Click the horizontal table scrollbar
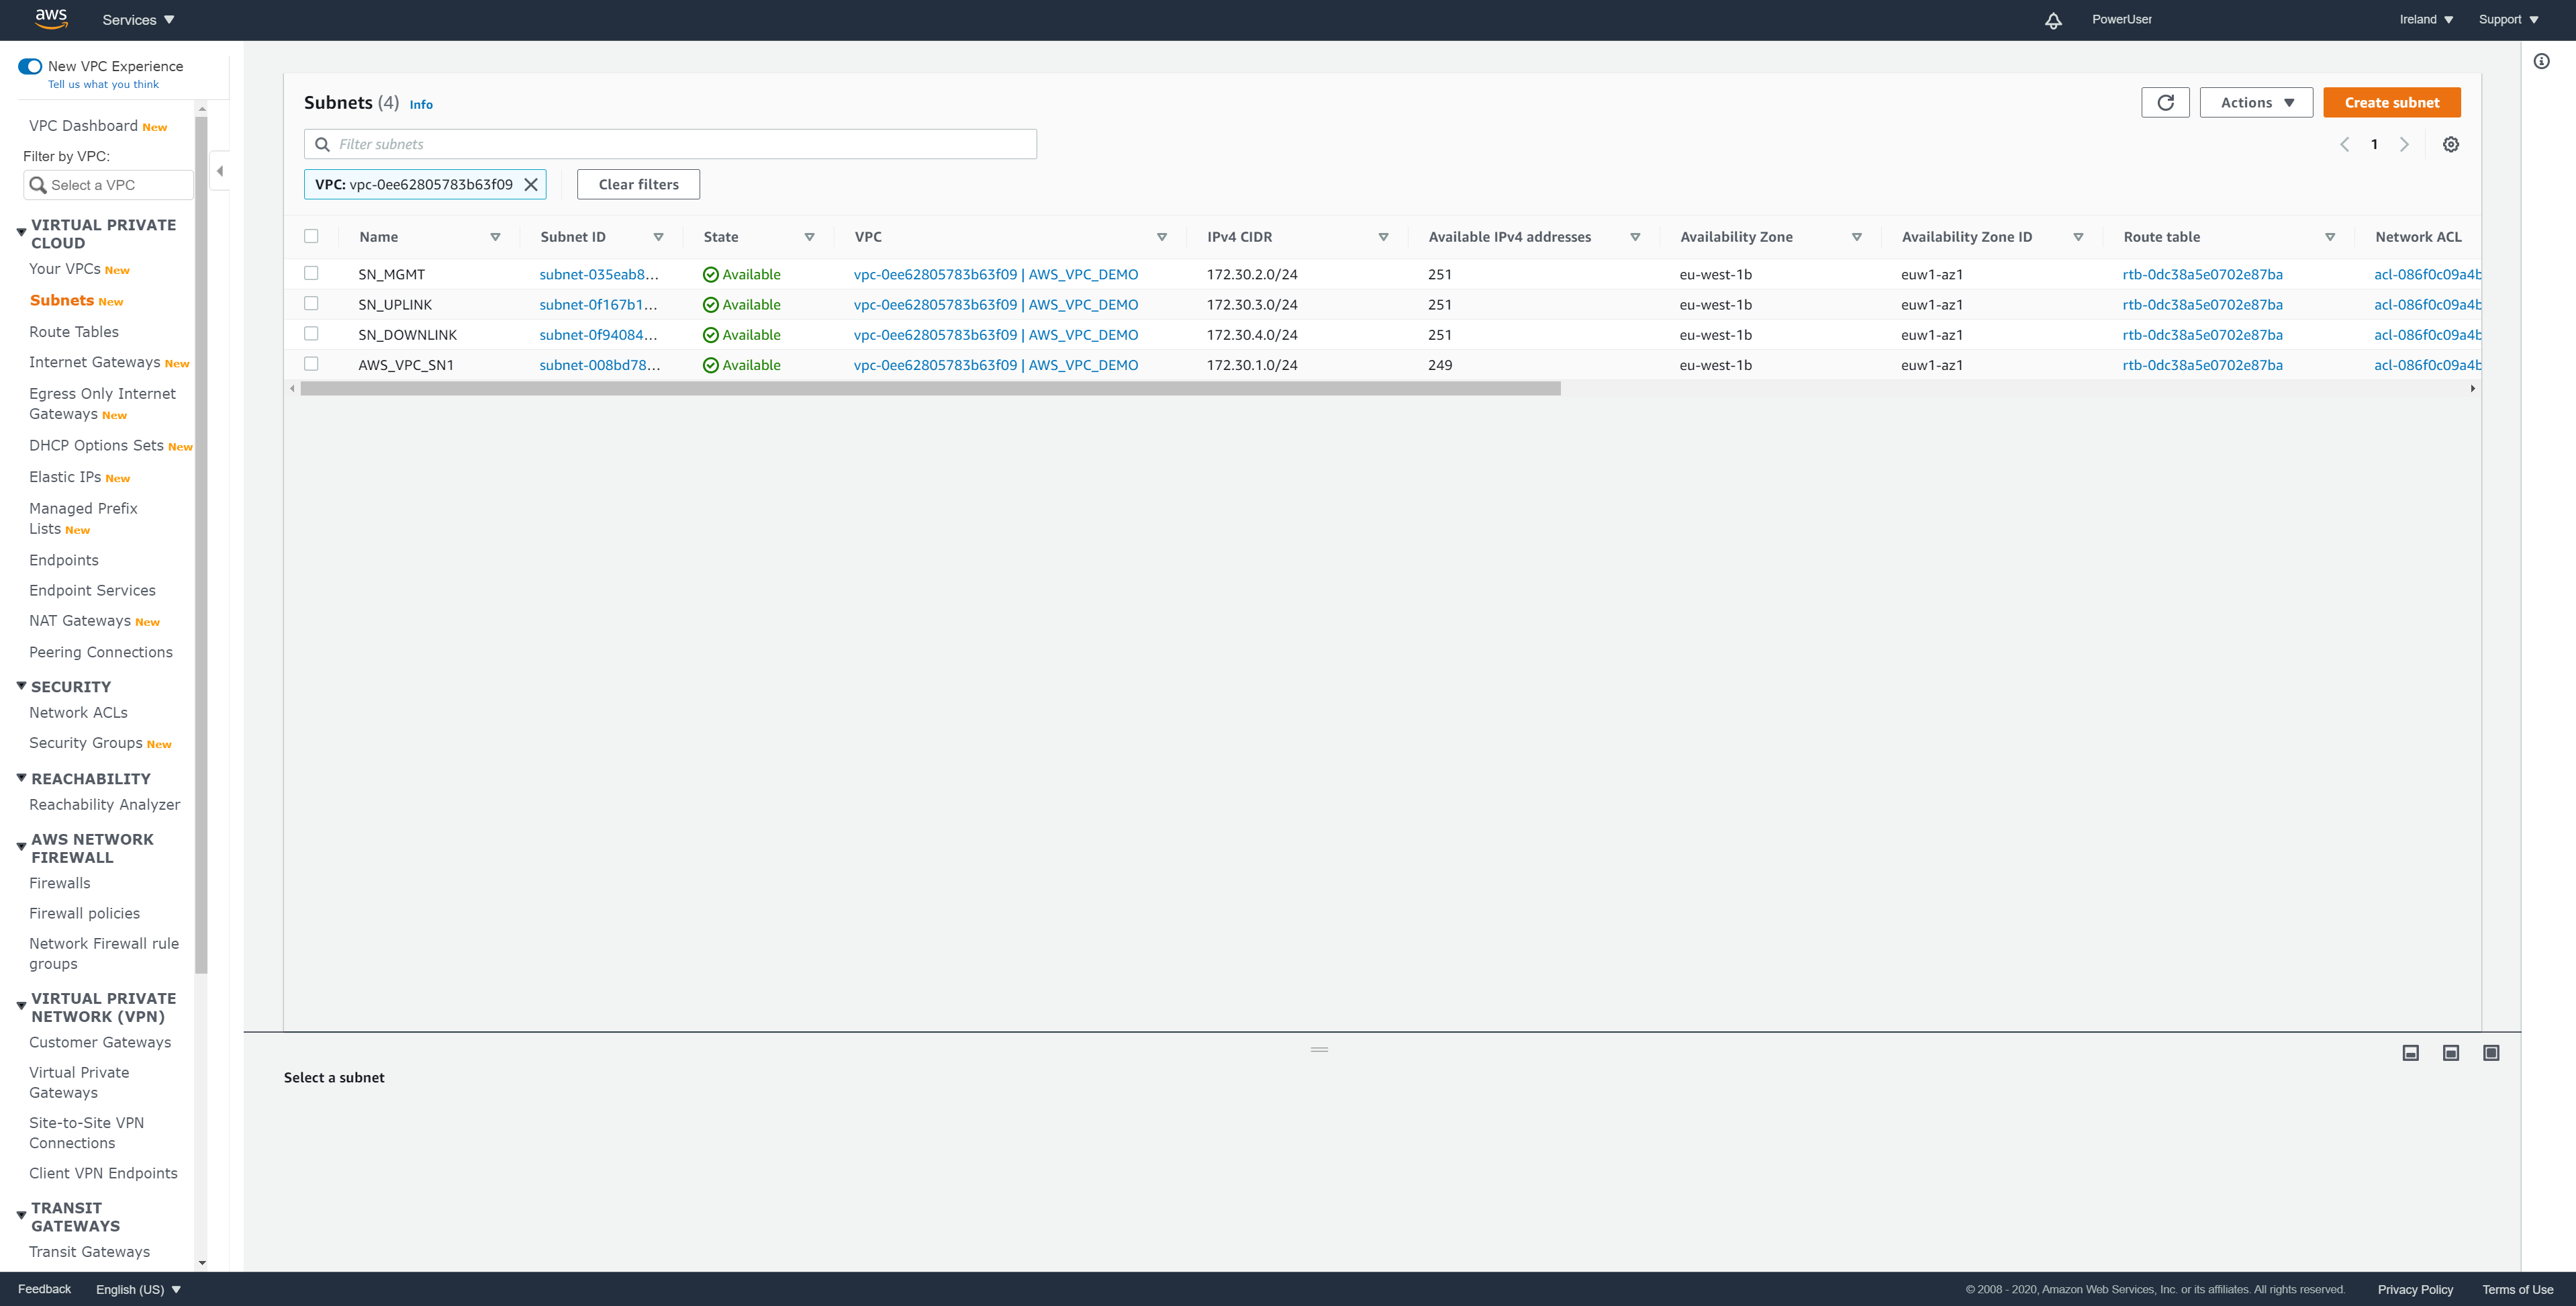Viewport: 2576px width, 1306px height. pyautogui.click(x=930, y=388)
